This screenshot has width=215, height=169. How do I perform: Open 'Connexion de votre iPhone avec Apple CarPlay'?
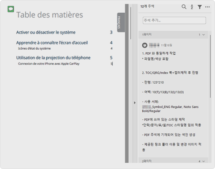coord(49,64)
